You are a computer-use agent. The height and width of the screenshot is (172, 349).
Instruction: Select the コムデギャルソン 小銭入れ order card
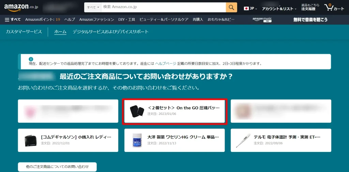coord(68,140)
